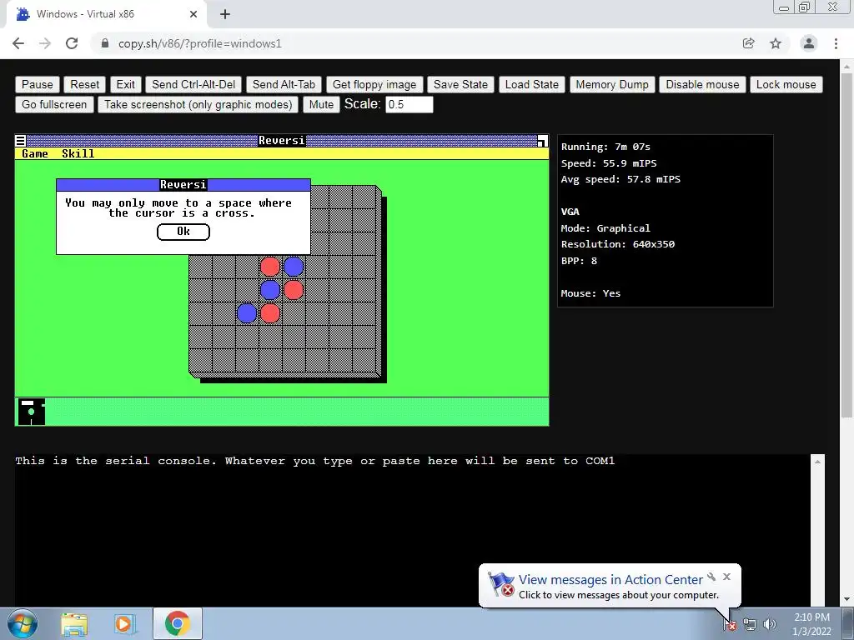The image size is (854, 640).
Task: Click the Memory Dump button
Action: (612, 84)
